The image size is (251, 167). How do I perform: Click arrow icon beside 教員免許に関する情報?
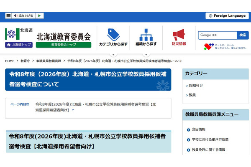click(188, 150)
